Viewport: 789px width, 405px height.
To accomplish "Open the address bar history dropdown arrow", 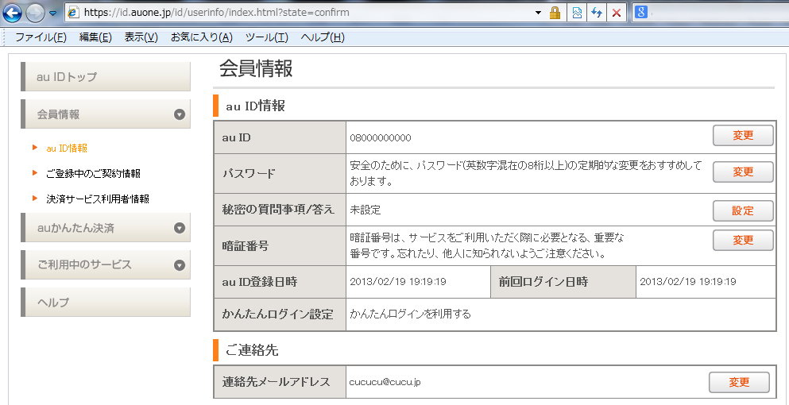I will coord(539,13).
